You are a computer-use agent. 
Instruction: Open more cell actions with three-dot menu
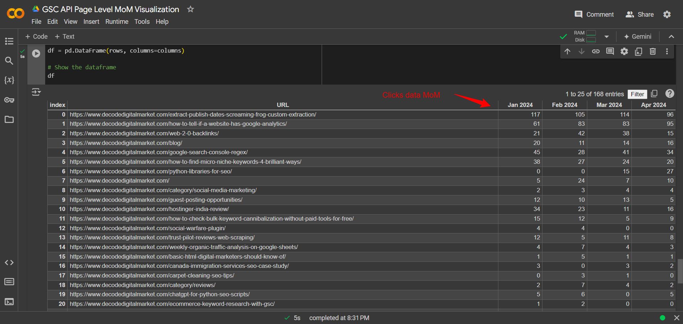(667, 52)
